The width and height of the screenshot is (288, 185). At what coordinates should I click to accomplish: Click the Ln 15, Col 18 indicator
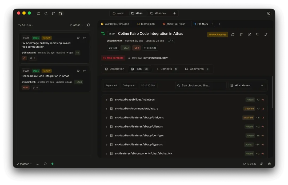point(250,164)
